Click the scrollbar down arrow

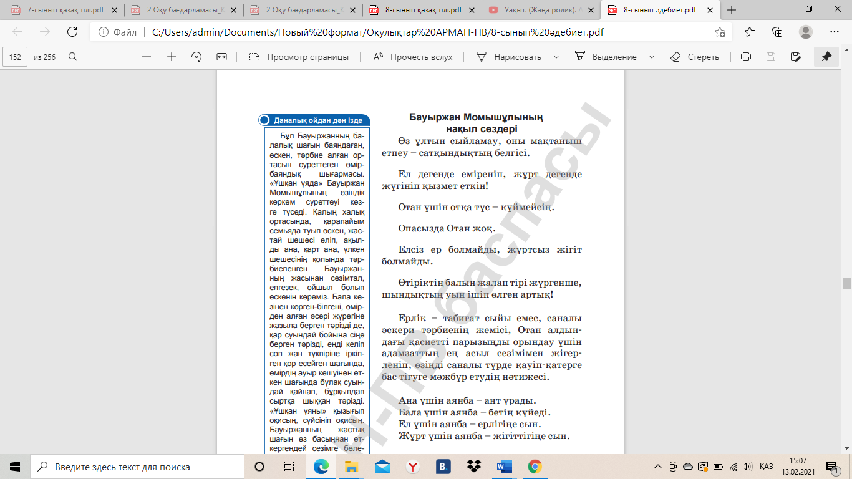[846, 448]
